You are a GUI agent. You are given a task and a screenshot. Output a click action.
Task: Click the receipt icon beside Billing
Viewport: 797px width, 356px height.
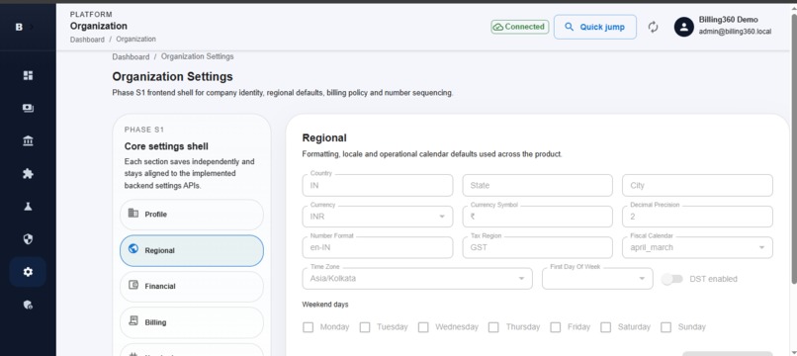(133, 321)
